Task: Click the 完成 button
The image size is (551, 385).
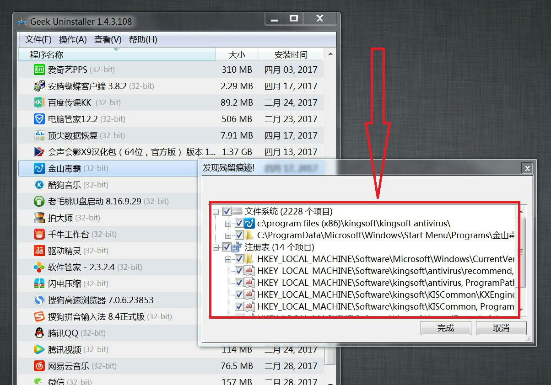Action: tap(446, 328)
